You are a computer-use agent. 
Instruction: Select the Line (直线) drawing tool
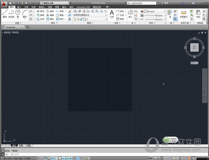[5, 14]
